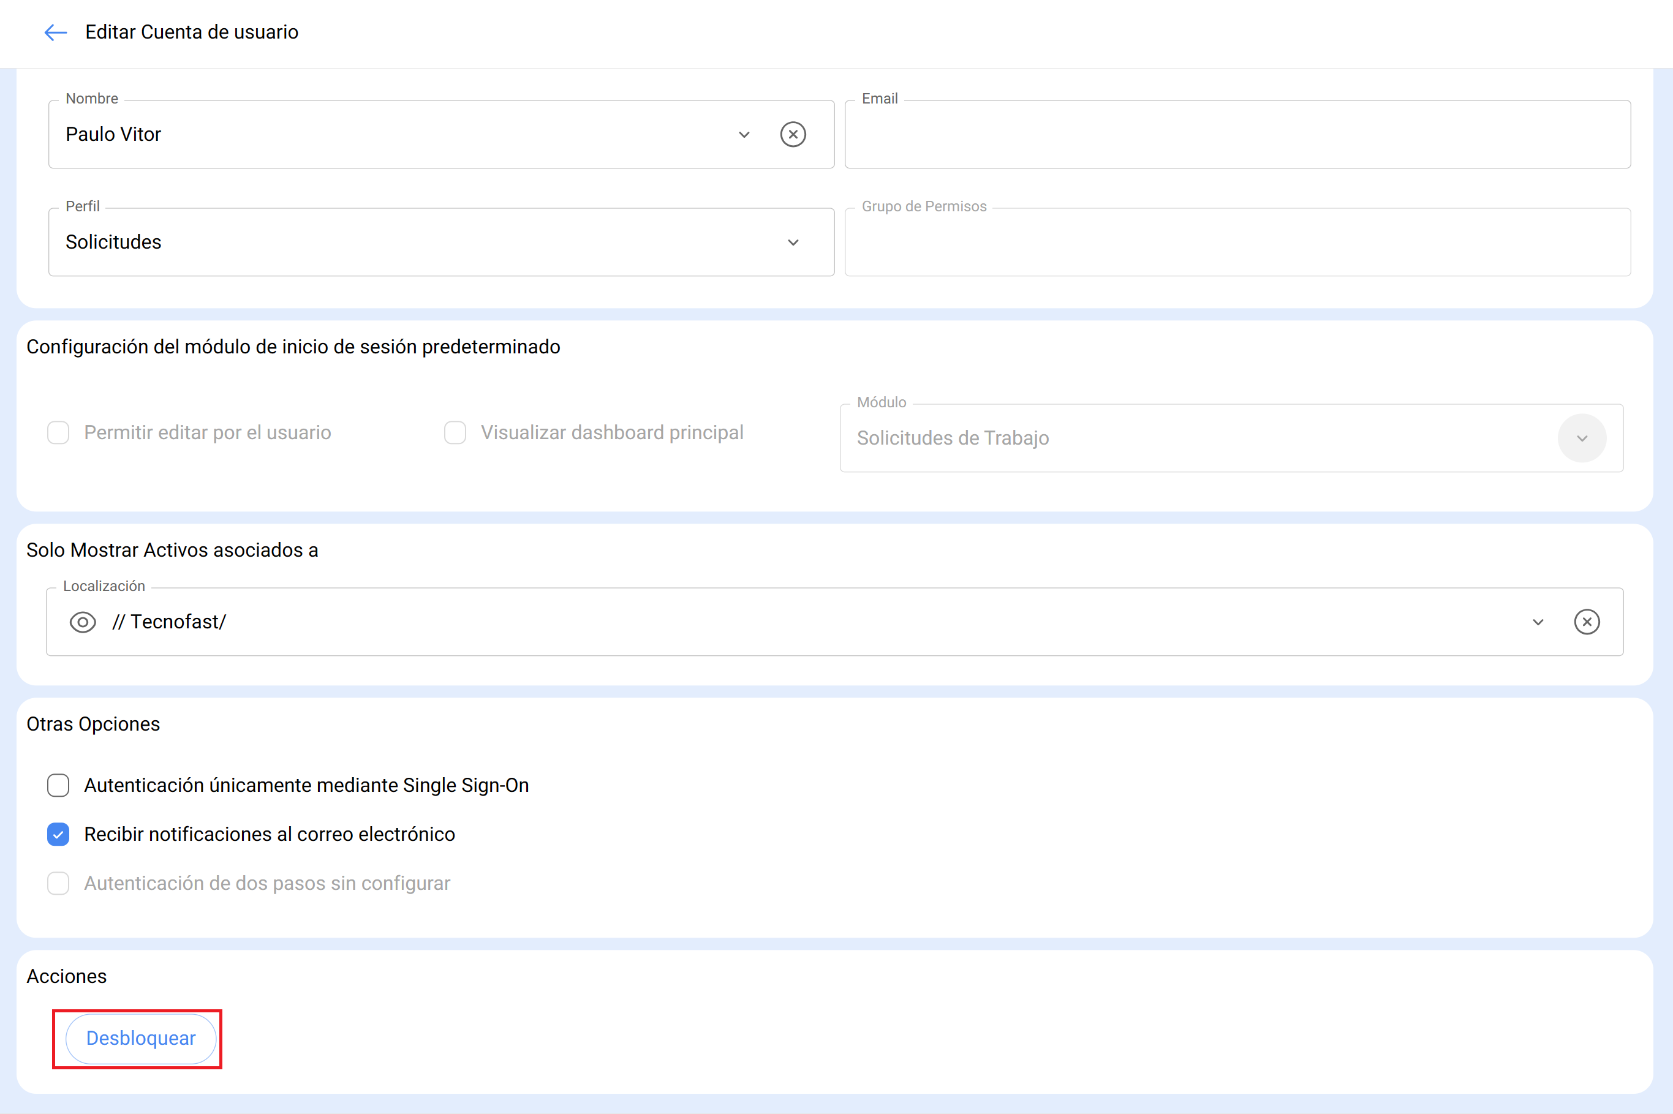Toggle the eye icon in Localización
The image size is (1673, 1114).
pyautogui.click(x=83, y=622)
